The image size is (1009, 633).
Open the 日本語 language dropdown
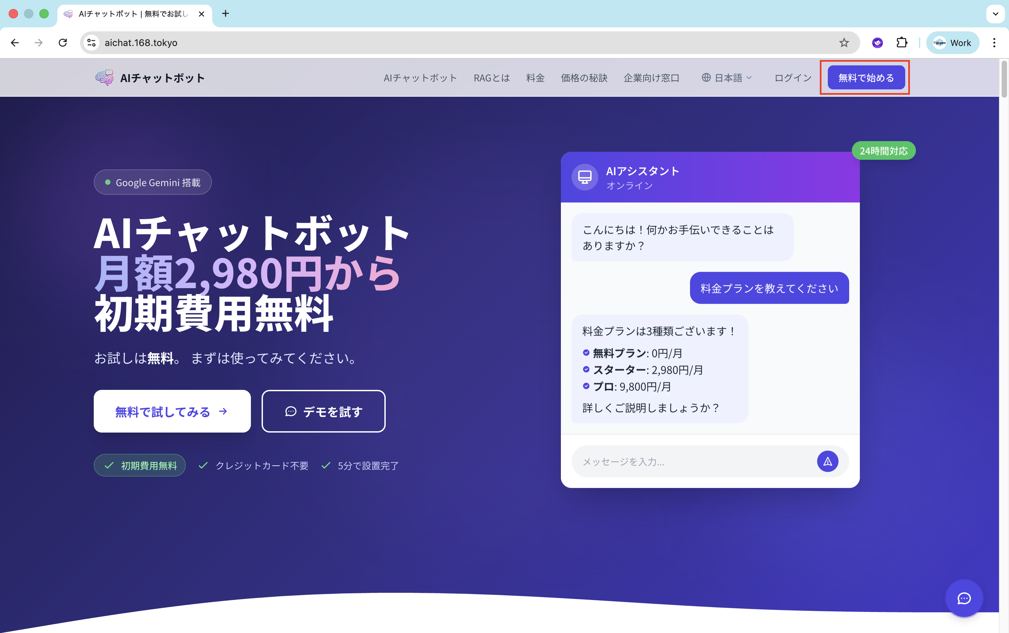[727, 78]
